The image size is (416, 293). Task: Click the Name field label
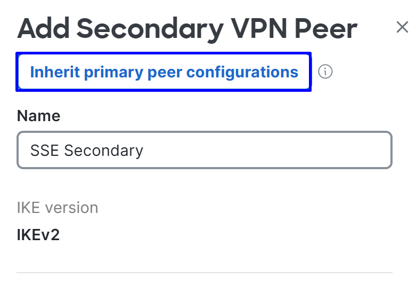(x=38, y=116)
